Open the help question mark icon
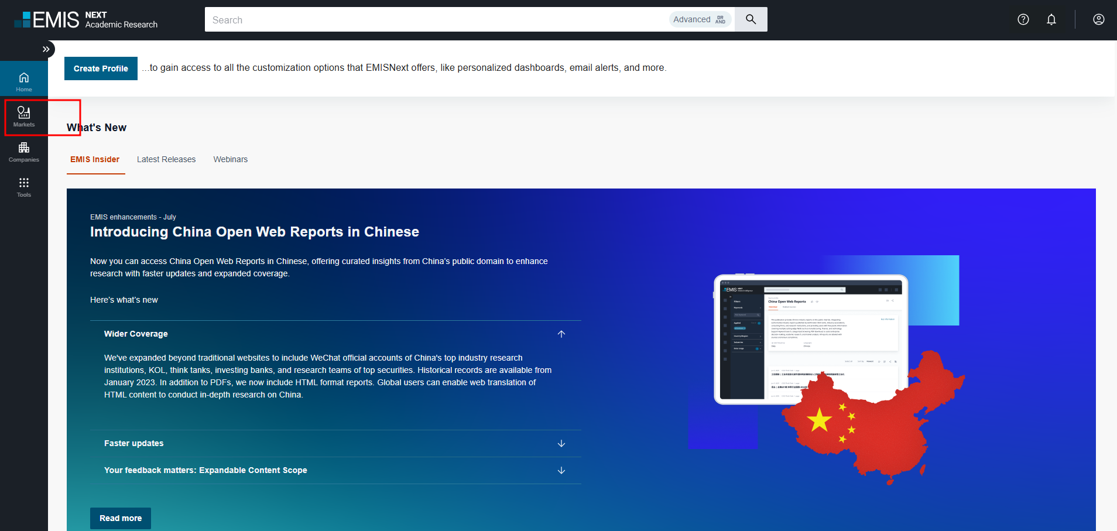Viewport: 1117px width, 531px height. tap(1023, 19)
